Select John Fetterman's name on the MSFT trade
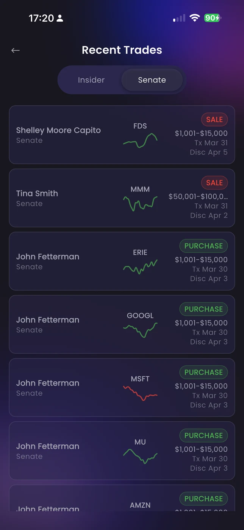 point(48,383)
